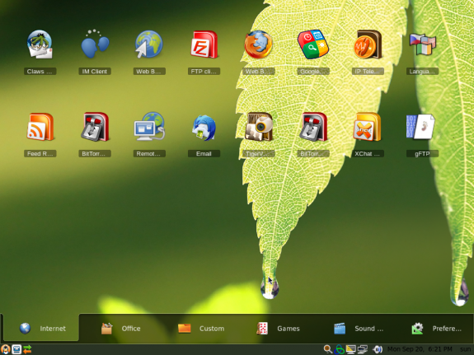Open the magnifier search tray icon
This screenshot has height=355, width=474.
pos(328,349)
